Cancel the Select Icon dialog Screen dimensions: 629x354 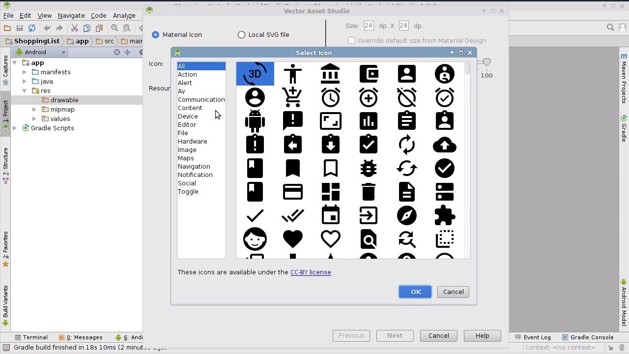(x=453, y=292)
